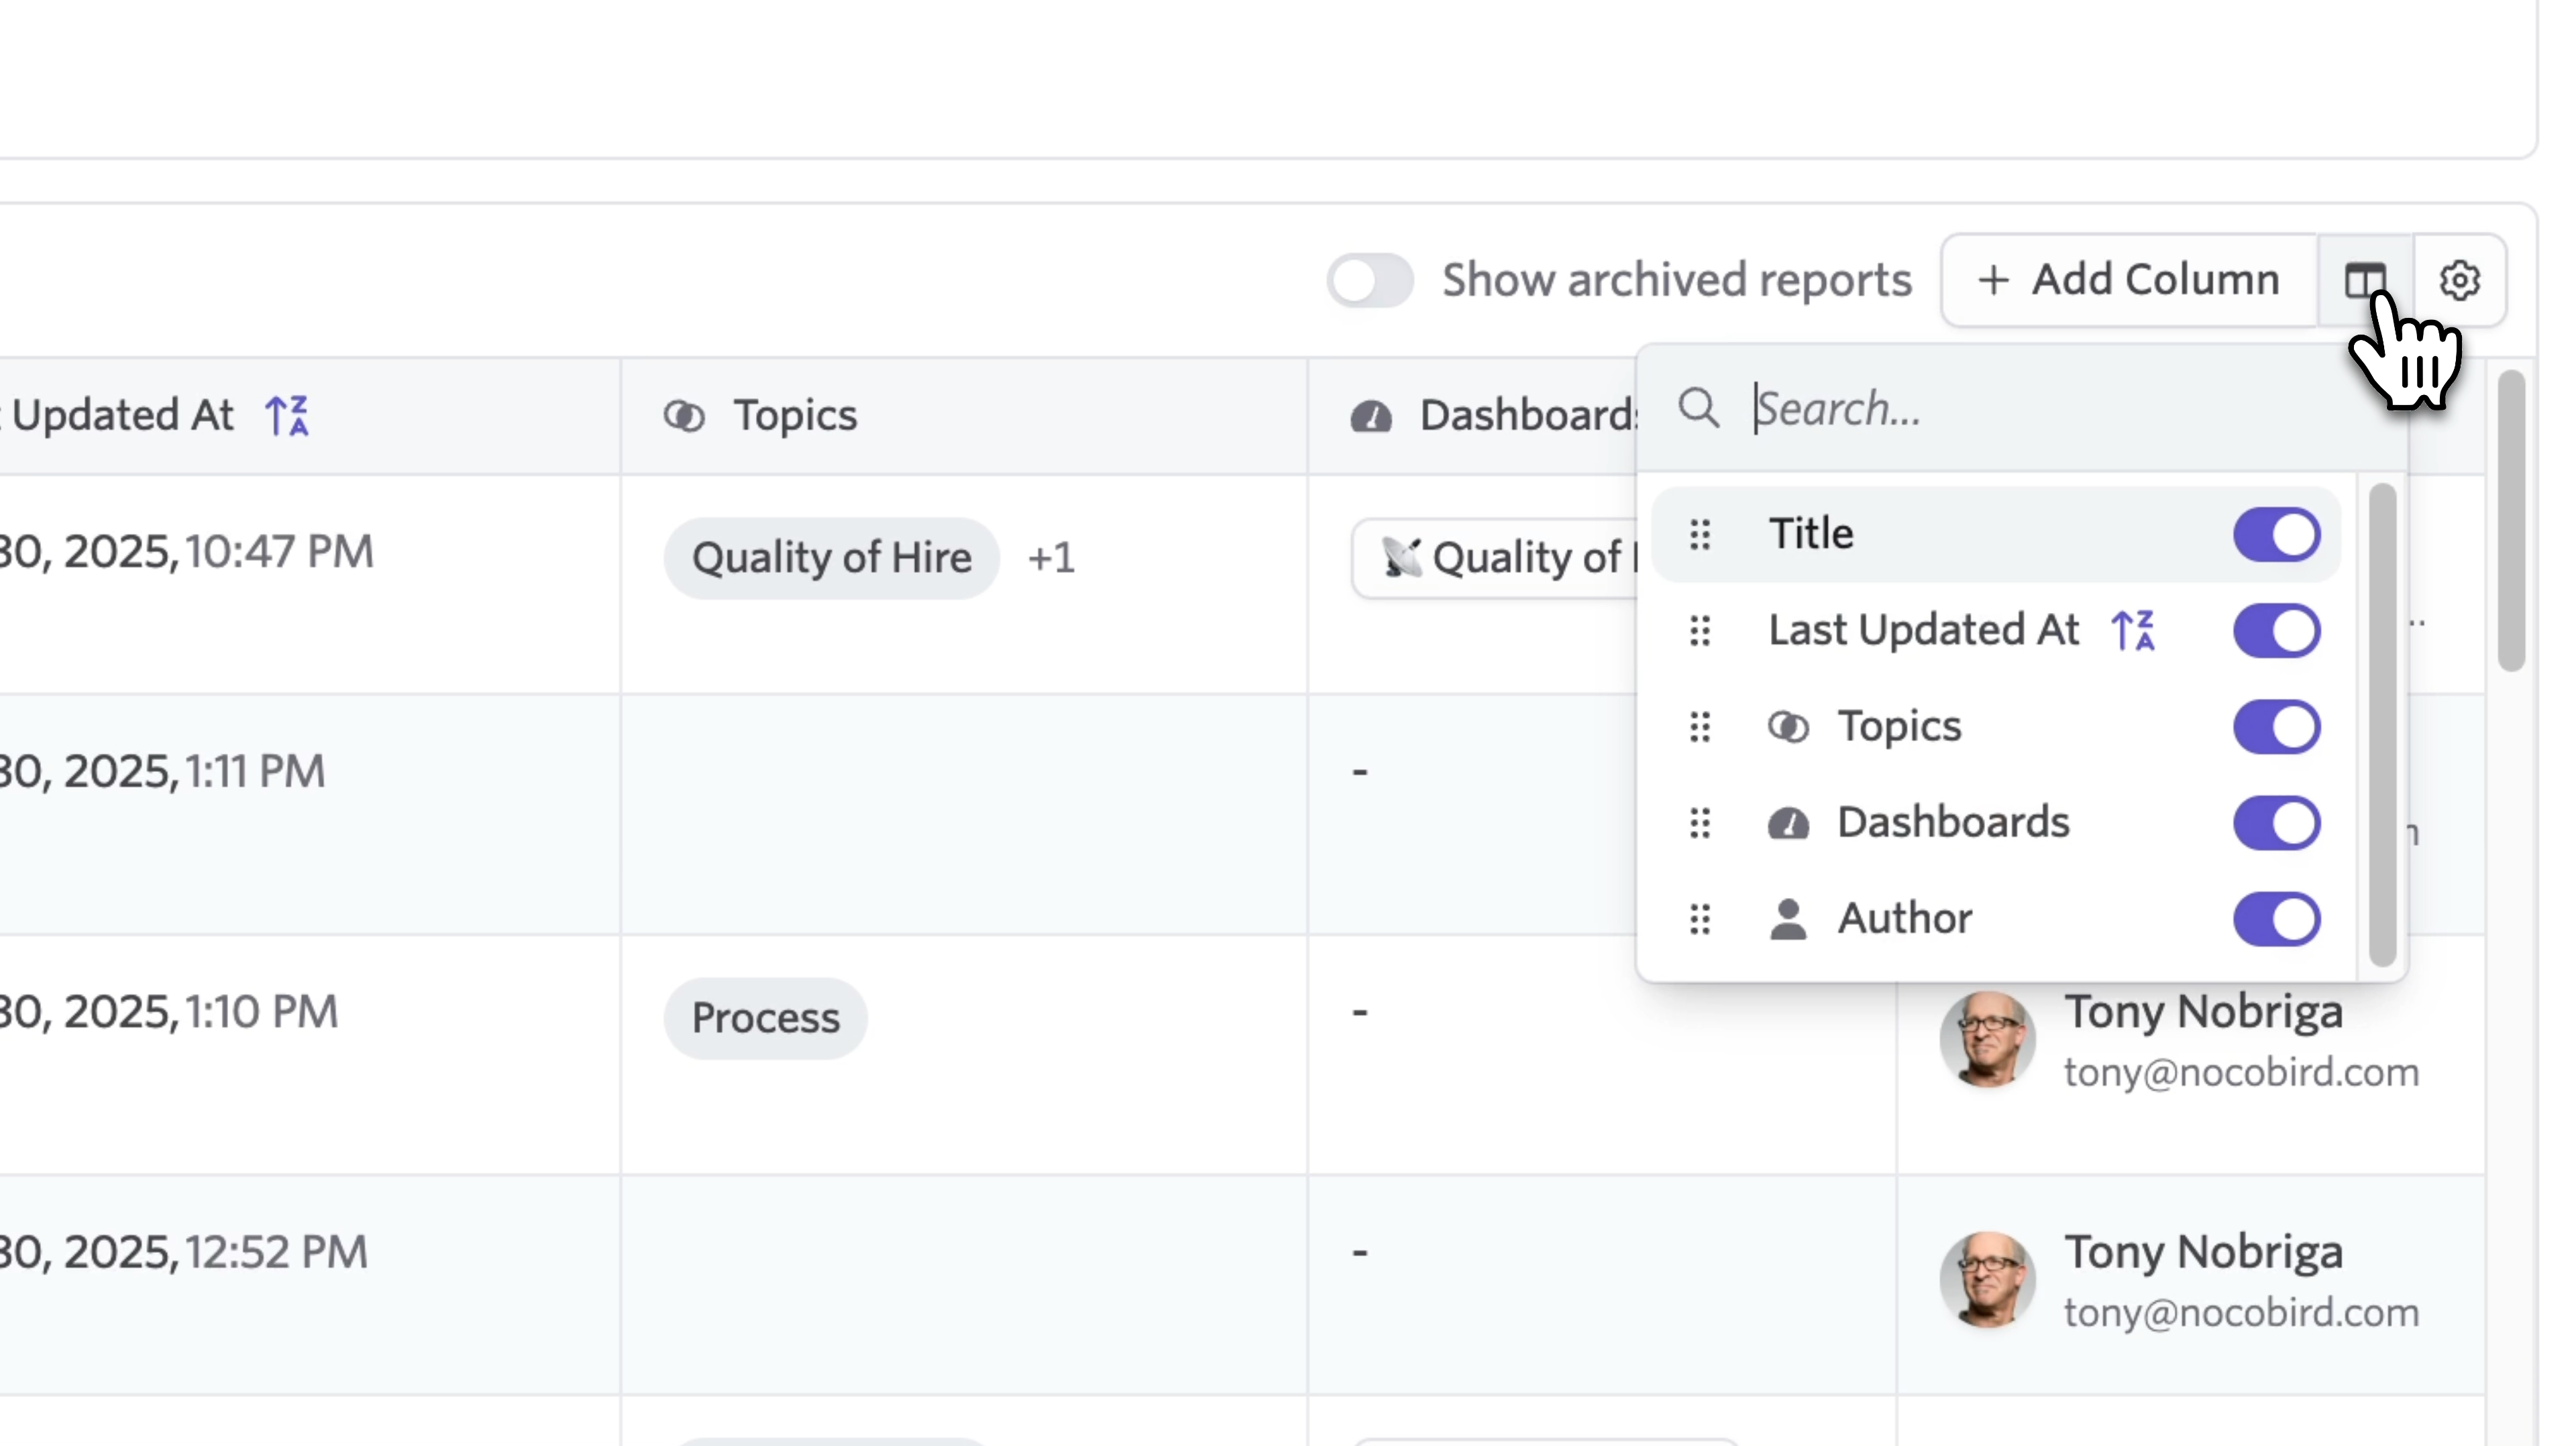The image size is (2576, 1446).
Task: Click the satellite icon in dashboard chip
Action: [1401, 558]
